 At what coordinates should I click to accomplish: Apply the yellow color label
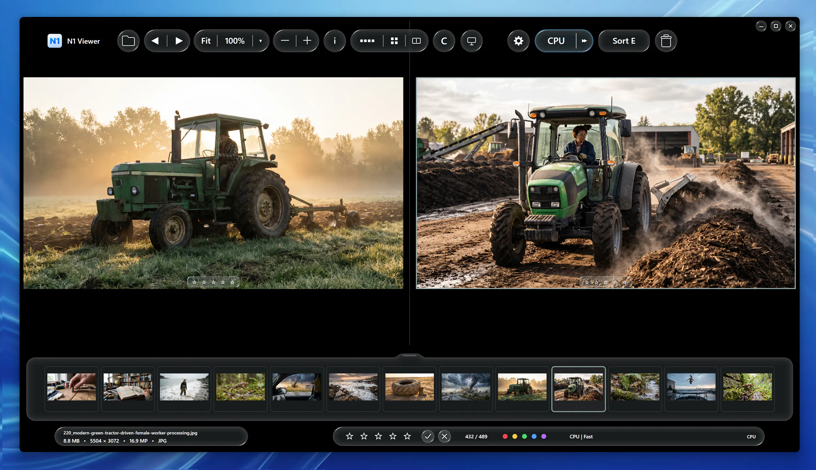(x=515, y=436)
